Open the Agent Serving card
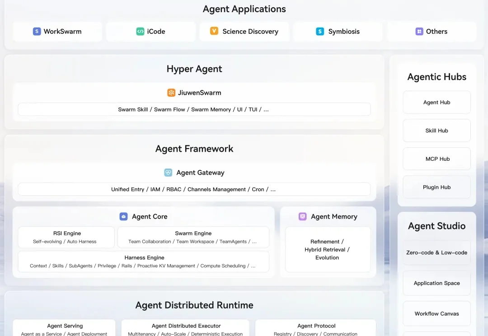Viewport: 488px width, 336px height. coord(64,328)
